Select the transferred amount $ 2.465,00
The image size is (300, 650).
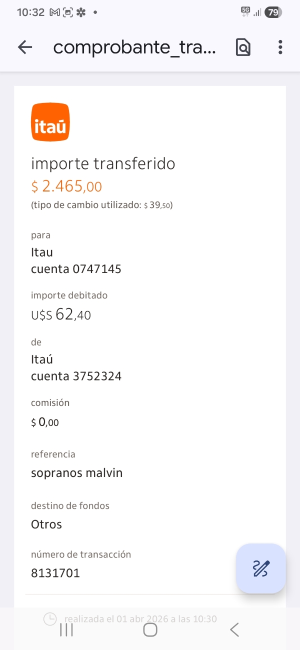click(66, 186)
